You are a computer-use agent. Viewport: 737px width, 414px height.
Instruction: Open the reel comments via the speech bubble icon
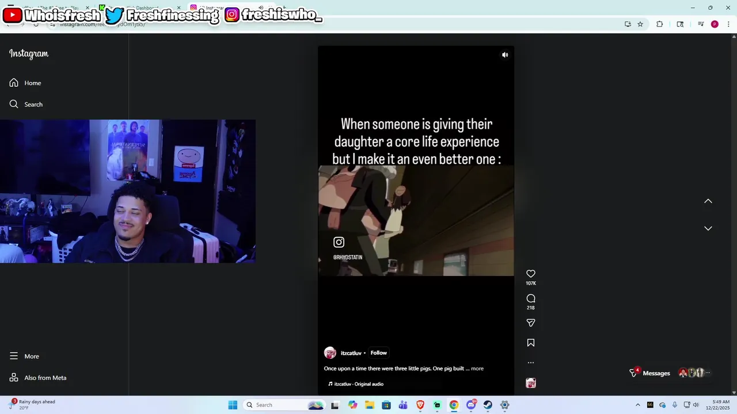(531, 298)
